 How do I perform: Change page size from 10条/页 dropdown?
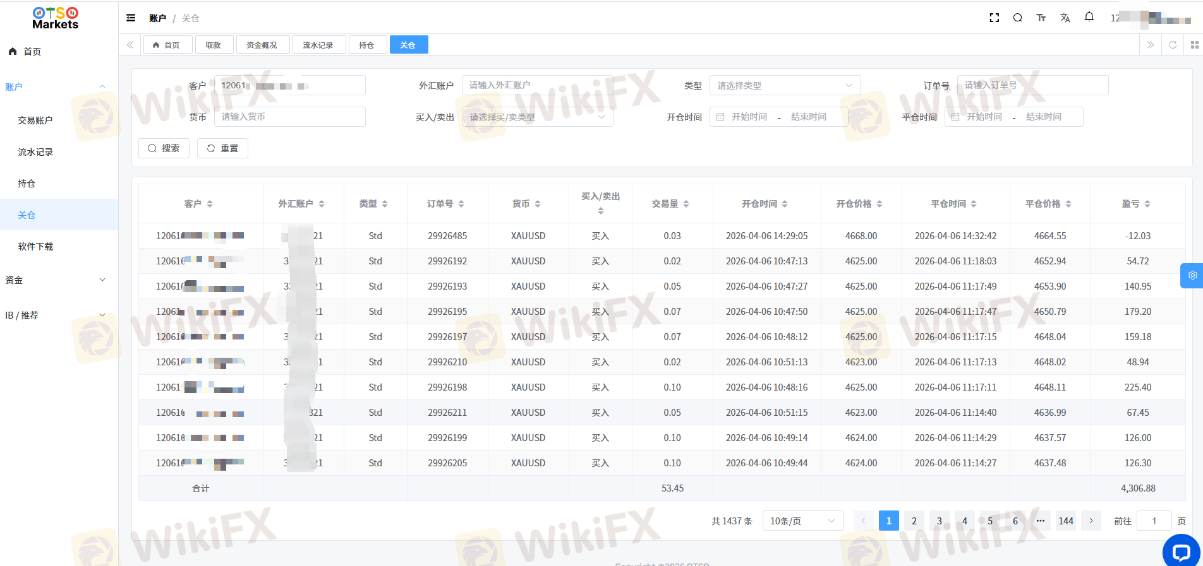pyautogui.click(x=802, y=521)
